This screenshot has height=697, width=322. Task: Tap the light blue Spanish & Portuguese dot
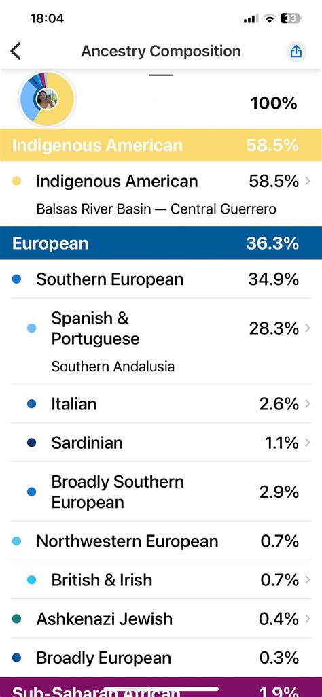coord(31,328)
